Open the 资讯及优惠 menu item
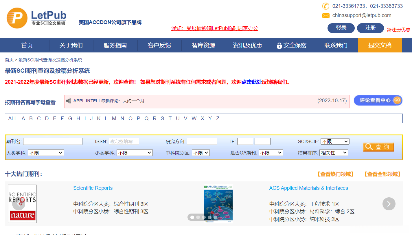 [x=248, y=45]
